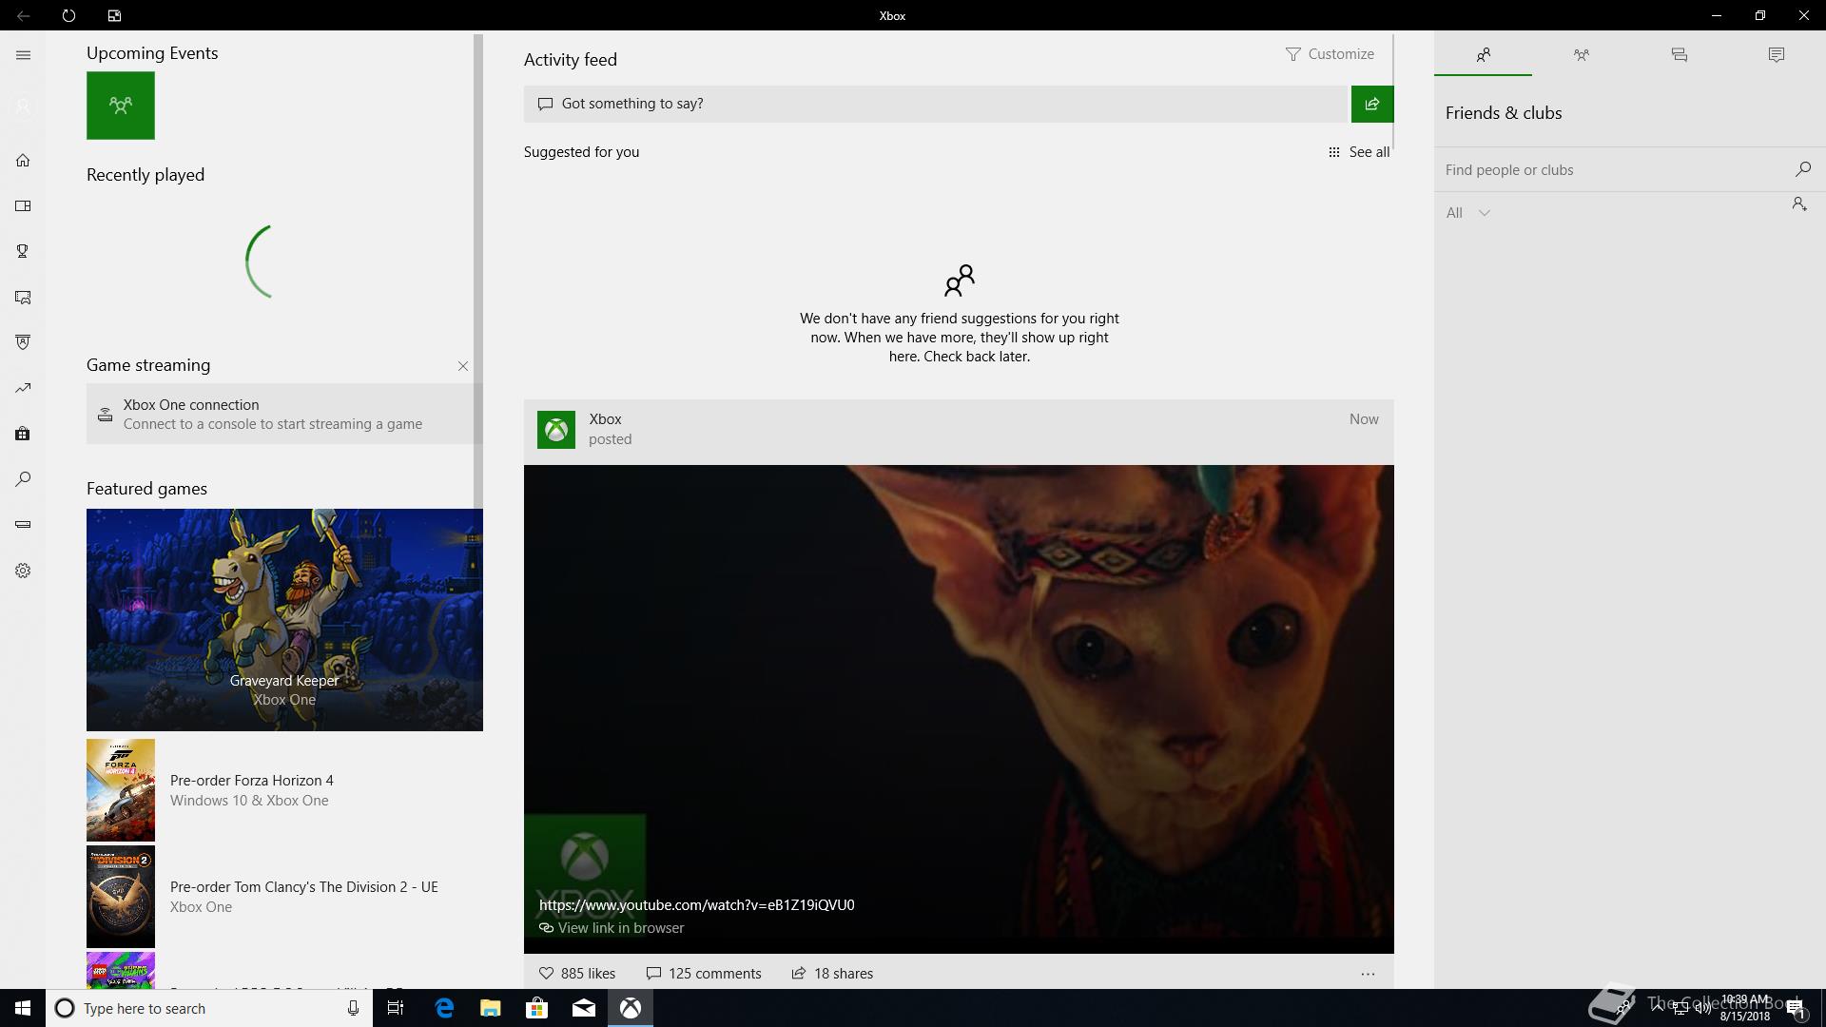Click taskbar 'Type here to search' box

207,1008
